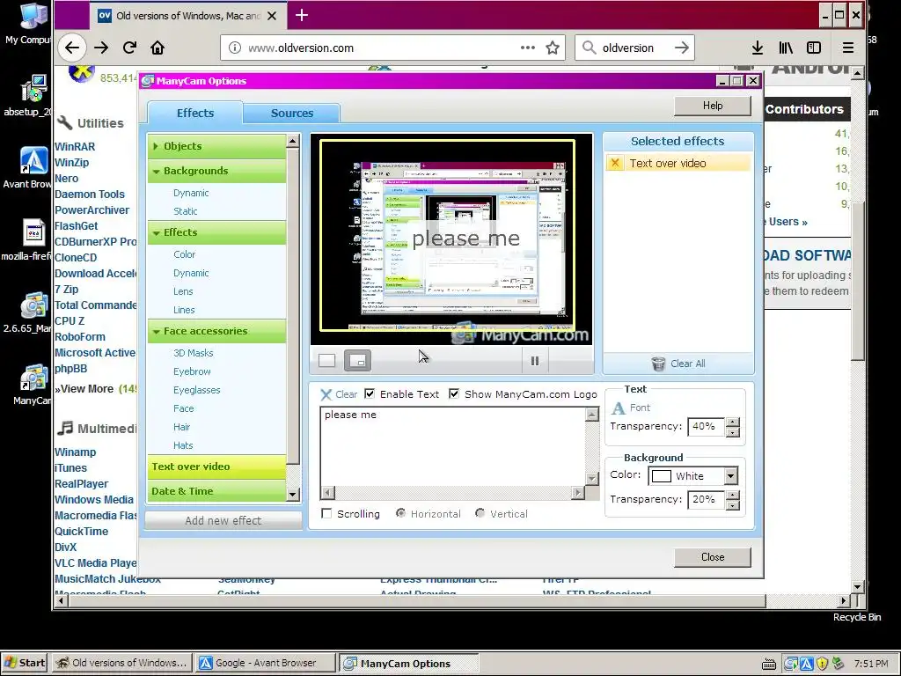This screenshot has height=676, width=901.
Task: Toggle the Enable Text checkbox
Action: click(x=370, y=393)
